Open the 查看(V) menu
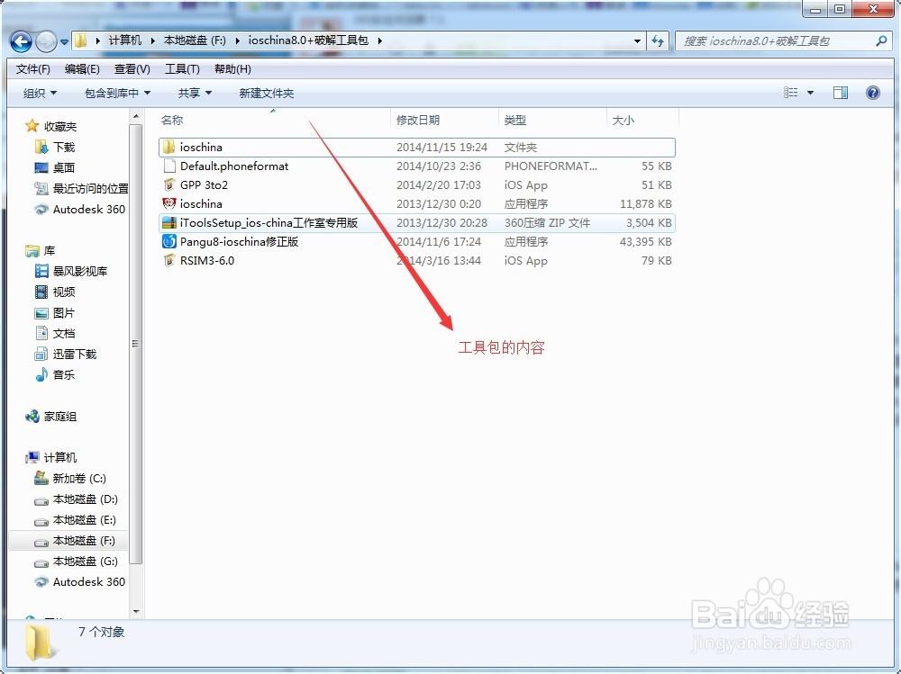Screen dimensions: 901x674 click(132, 69)
